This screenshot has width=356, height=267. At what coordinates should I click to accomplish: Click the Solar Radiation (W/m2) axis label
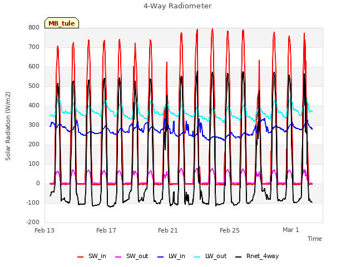coord(8,126)
